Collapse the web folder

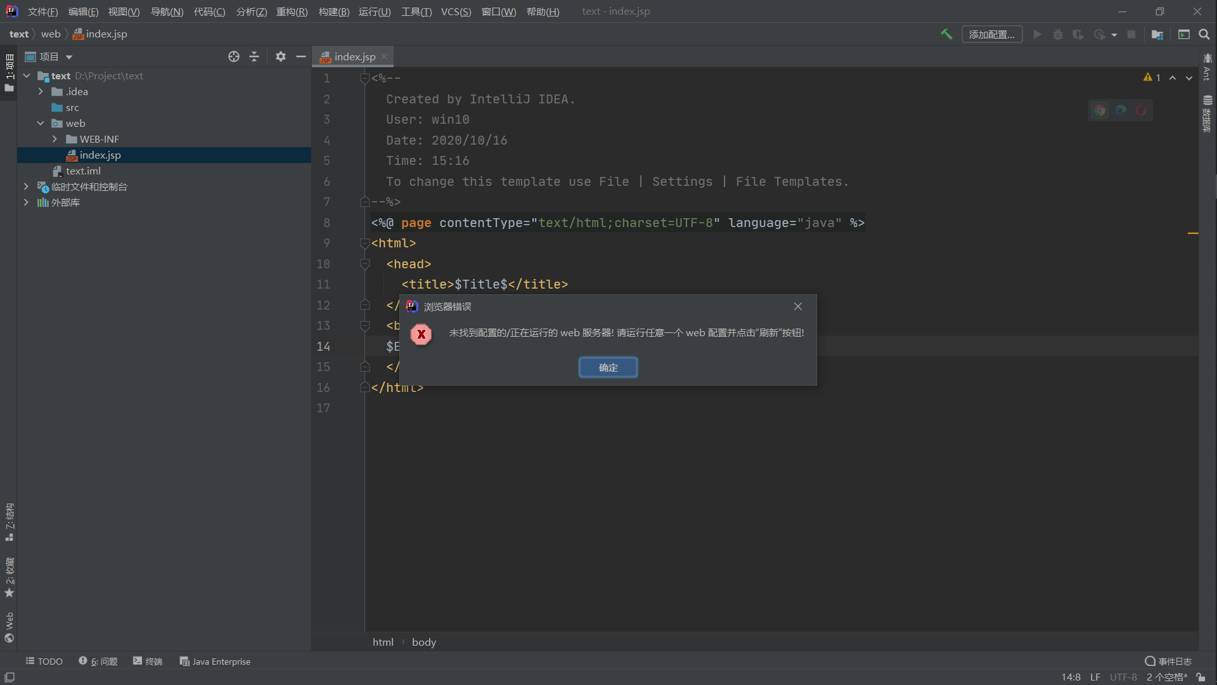(41, 123)
